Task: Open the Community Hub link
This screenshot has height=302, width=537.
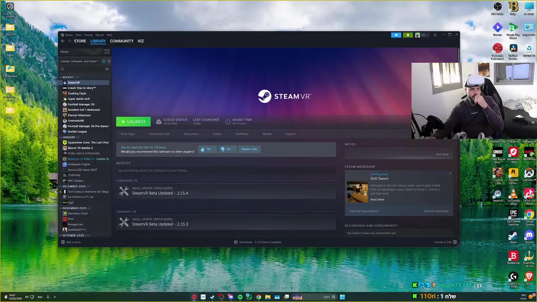Action: coord(159,134)
